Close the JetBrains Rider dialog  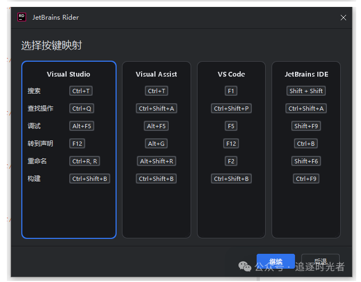(343, 18)
